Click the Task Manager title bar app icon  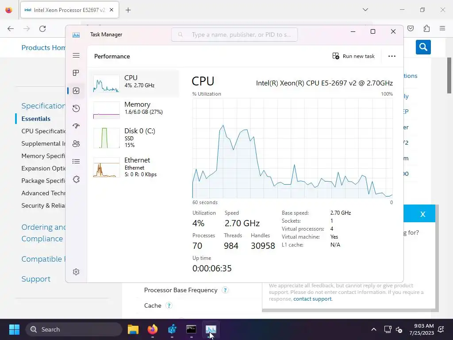click(76, 35)
